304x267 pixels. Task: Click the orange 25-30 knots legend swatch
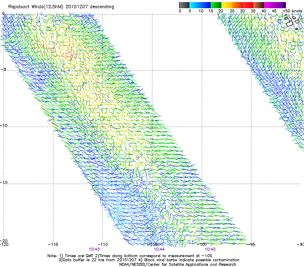pyautogui.click(x=237, y=5)
